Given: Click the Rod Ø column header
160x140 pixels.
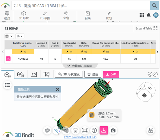Looking at the screenshot, I should 55,44.
